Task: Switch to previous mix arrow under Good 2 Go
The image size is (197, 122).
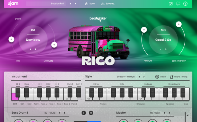Action: point(161,49)
